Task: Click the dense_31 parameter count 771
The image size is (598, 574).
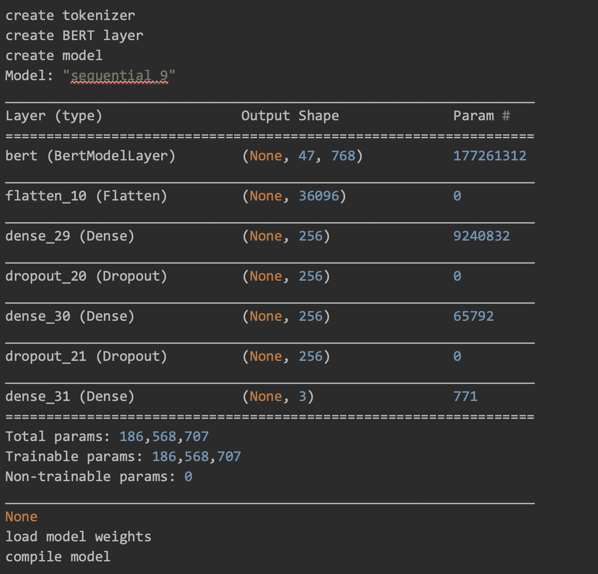Action: (x=465, y=396)
